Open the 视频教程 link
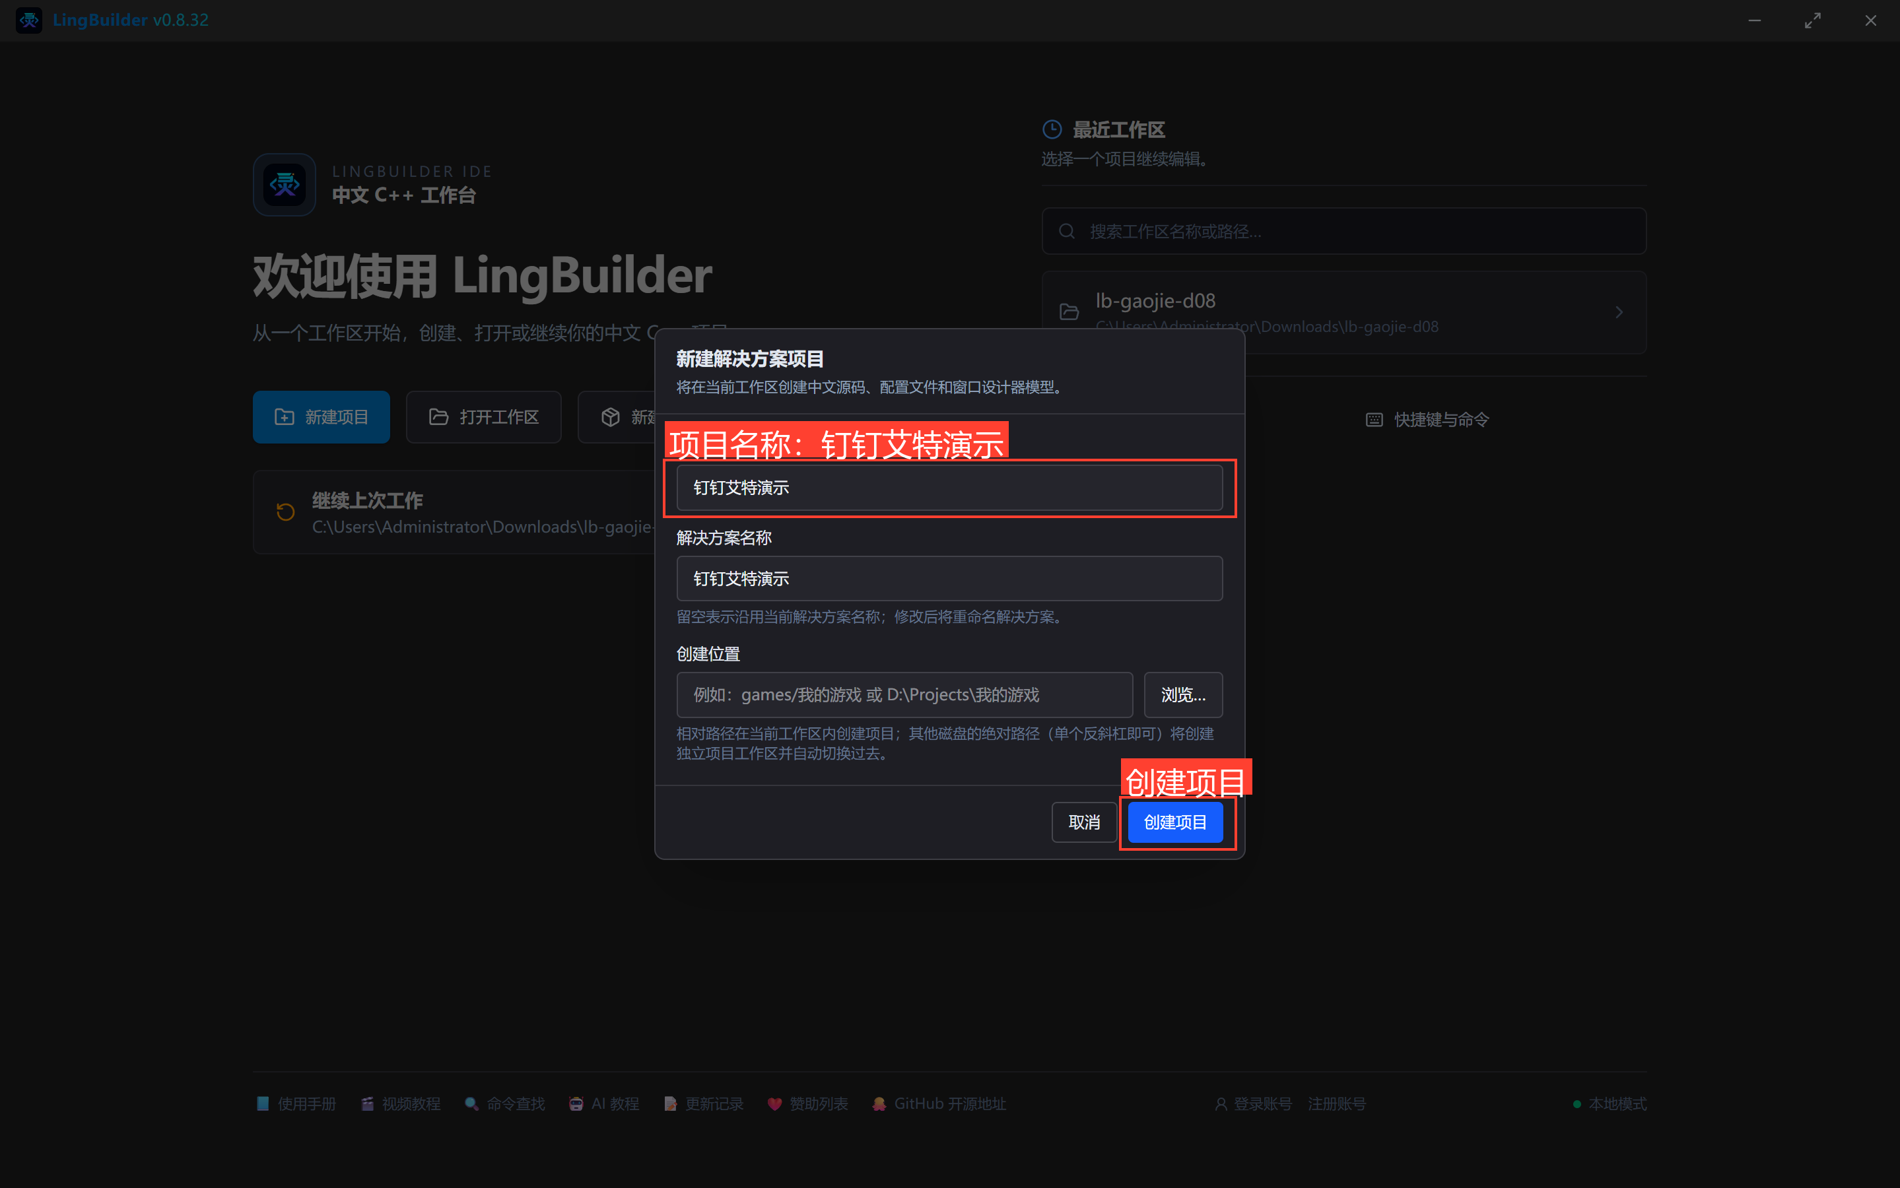Screen dimensions: 1900x1188 coord(401,1104)
